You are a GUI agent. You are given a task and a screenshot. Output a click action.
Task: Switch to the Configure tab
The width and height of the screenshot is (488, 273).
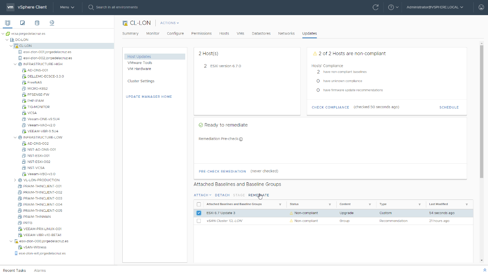[x=175, y=33]
